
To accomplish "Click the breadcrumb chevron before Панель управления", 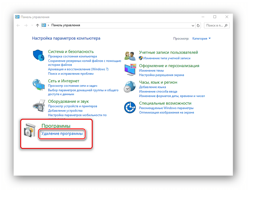I will pyautogui.click(x=49, y=26).
